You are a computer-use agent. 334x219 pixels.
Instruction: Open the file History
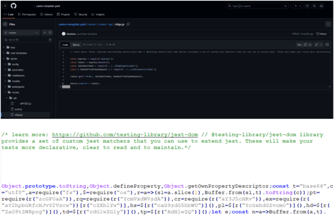pyautogui.click(x=321, y=34)
